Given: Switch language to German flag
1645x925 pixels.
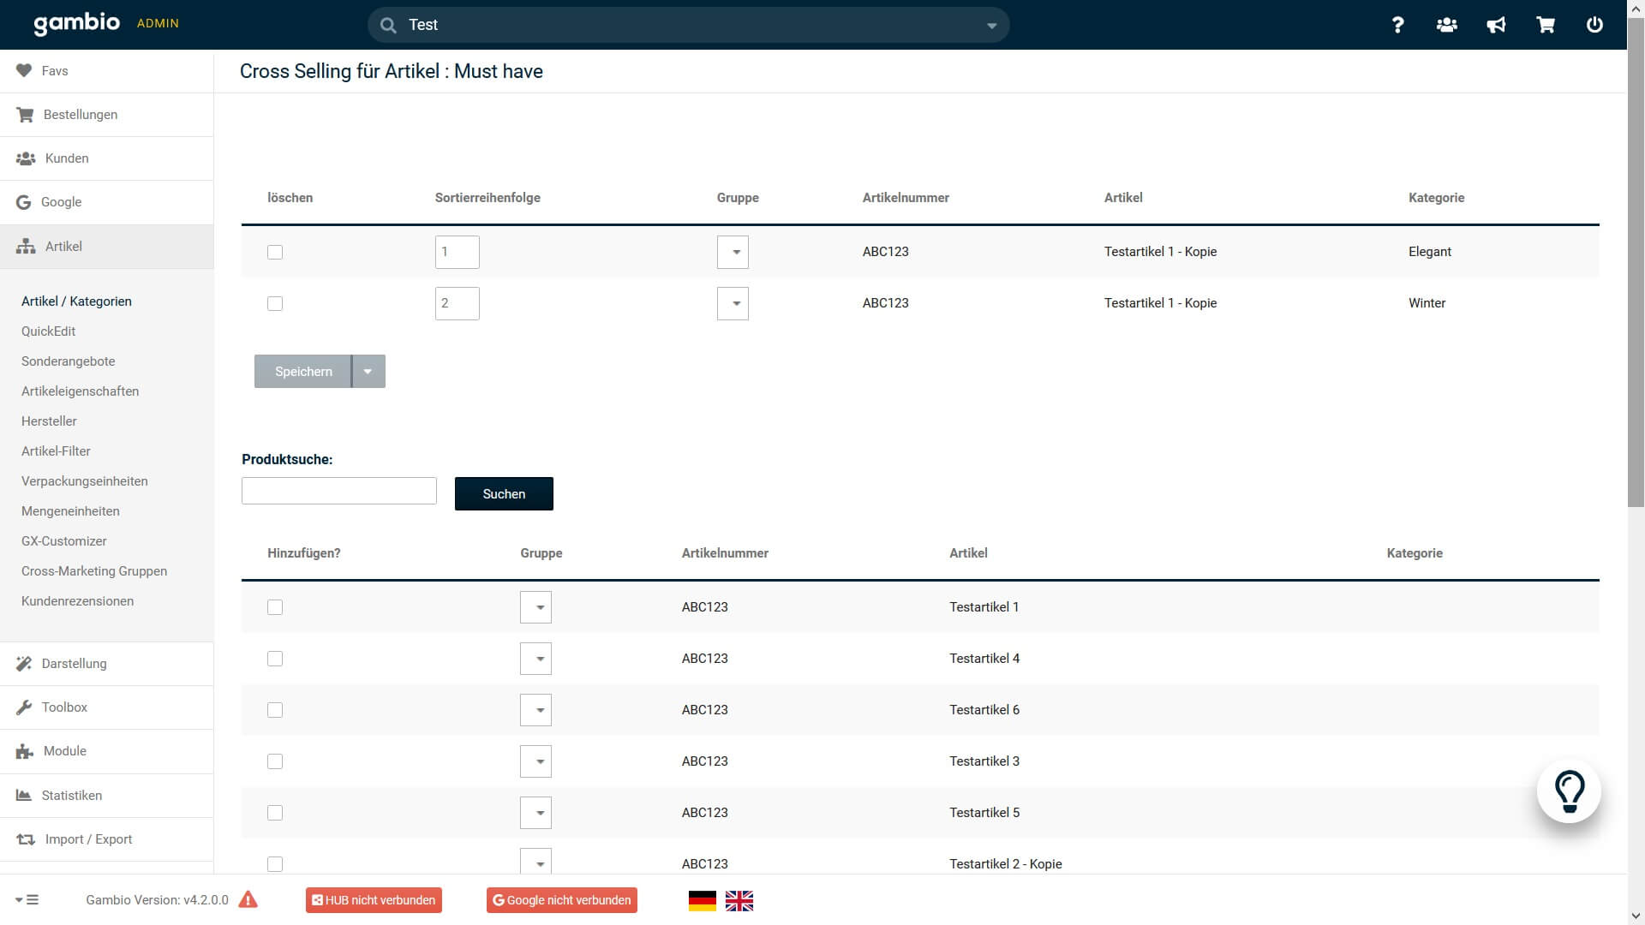Looking at the screenshot, I should point(703,901).
